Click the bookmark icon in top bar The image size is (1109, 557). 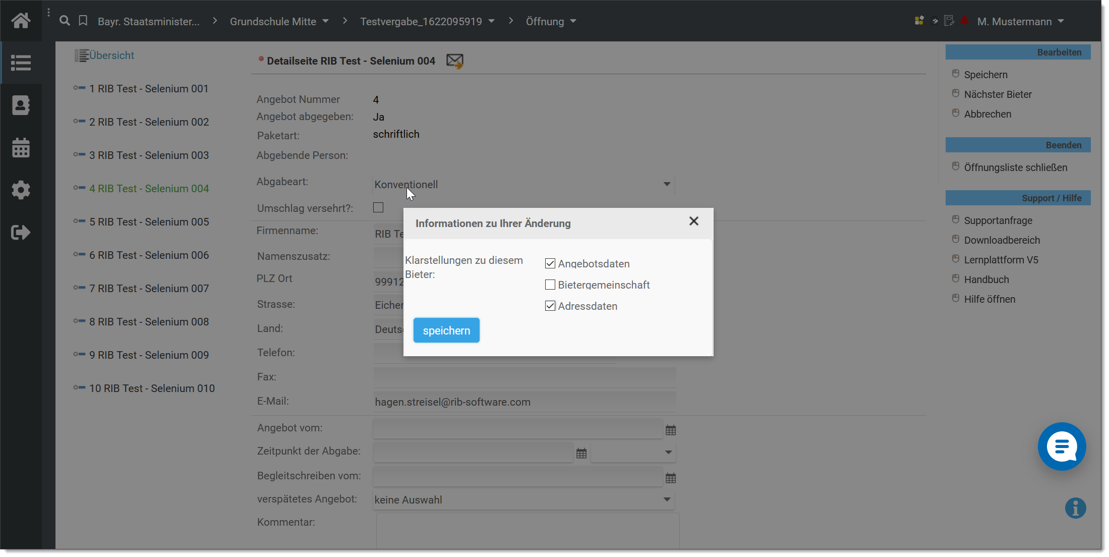[83, 21]
